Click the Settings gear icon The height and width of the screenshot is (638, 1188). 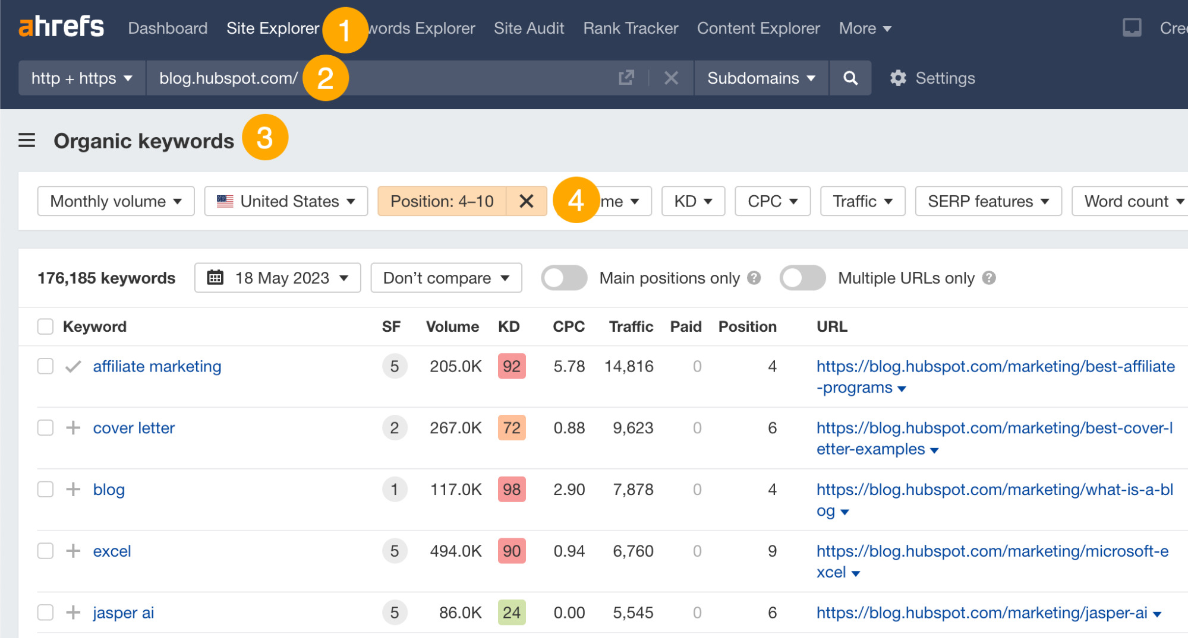tap(899, 78)
